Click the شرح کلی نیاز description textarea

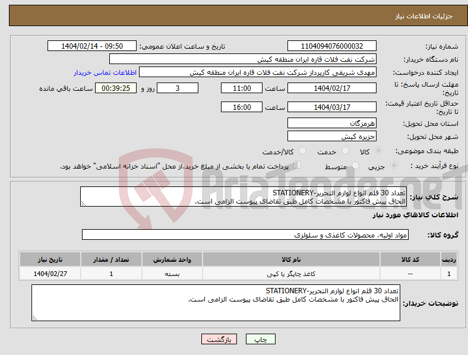tap(244, 196)
